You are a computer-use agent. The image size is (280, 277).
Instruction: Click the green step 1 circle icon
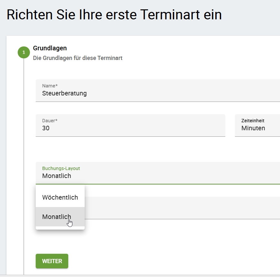point(23,52)
